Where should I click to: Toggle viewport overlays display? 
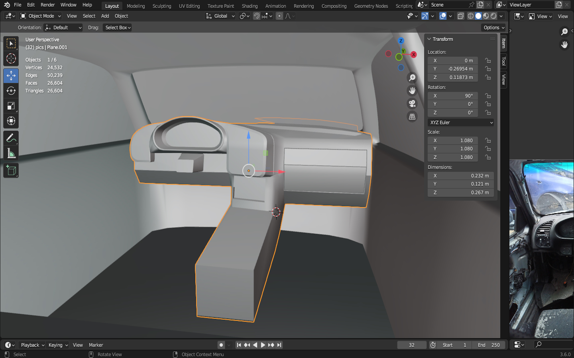coord(442,16)
